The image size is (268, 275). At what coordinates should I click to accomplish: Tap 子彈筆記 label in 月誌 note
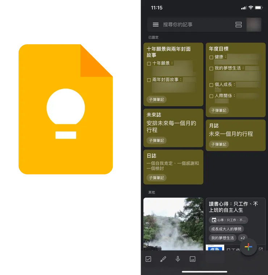point(219,144)
